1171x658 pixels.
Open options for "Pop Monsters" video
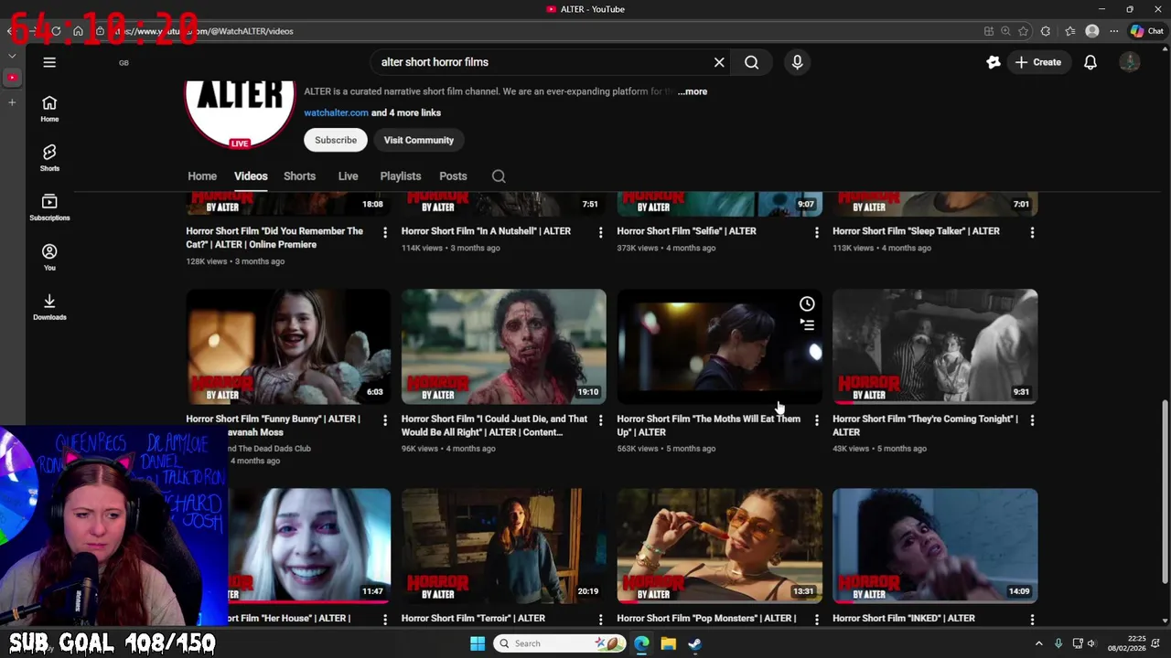[816, 620]
